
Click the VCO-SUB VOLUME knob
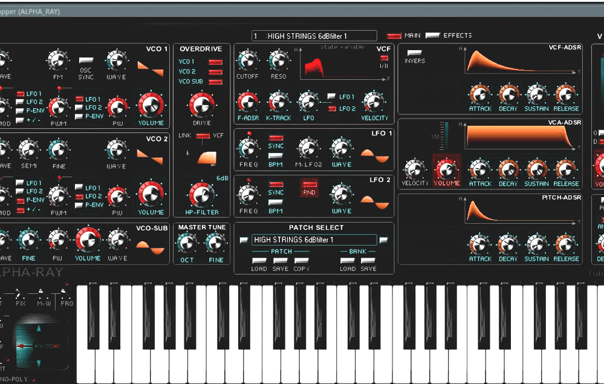88,240
